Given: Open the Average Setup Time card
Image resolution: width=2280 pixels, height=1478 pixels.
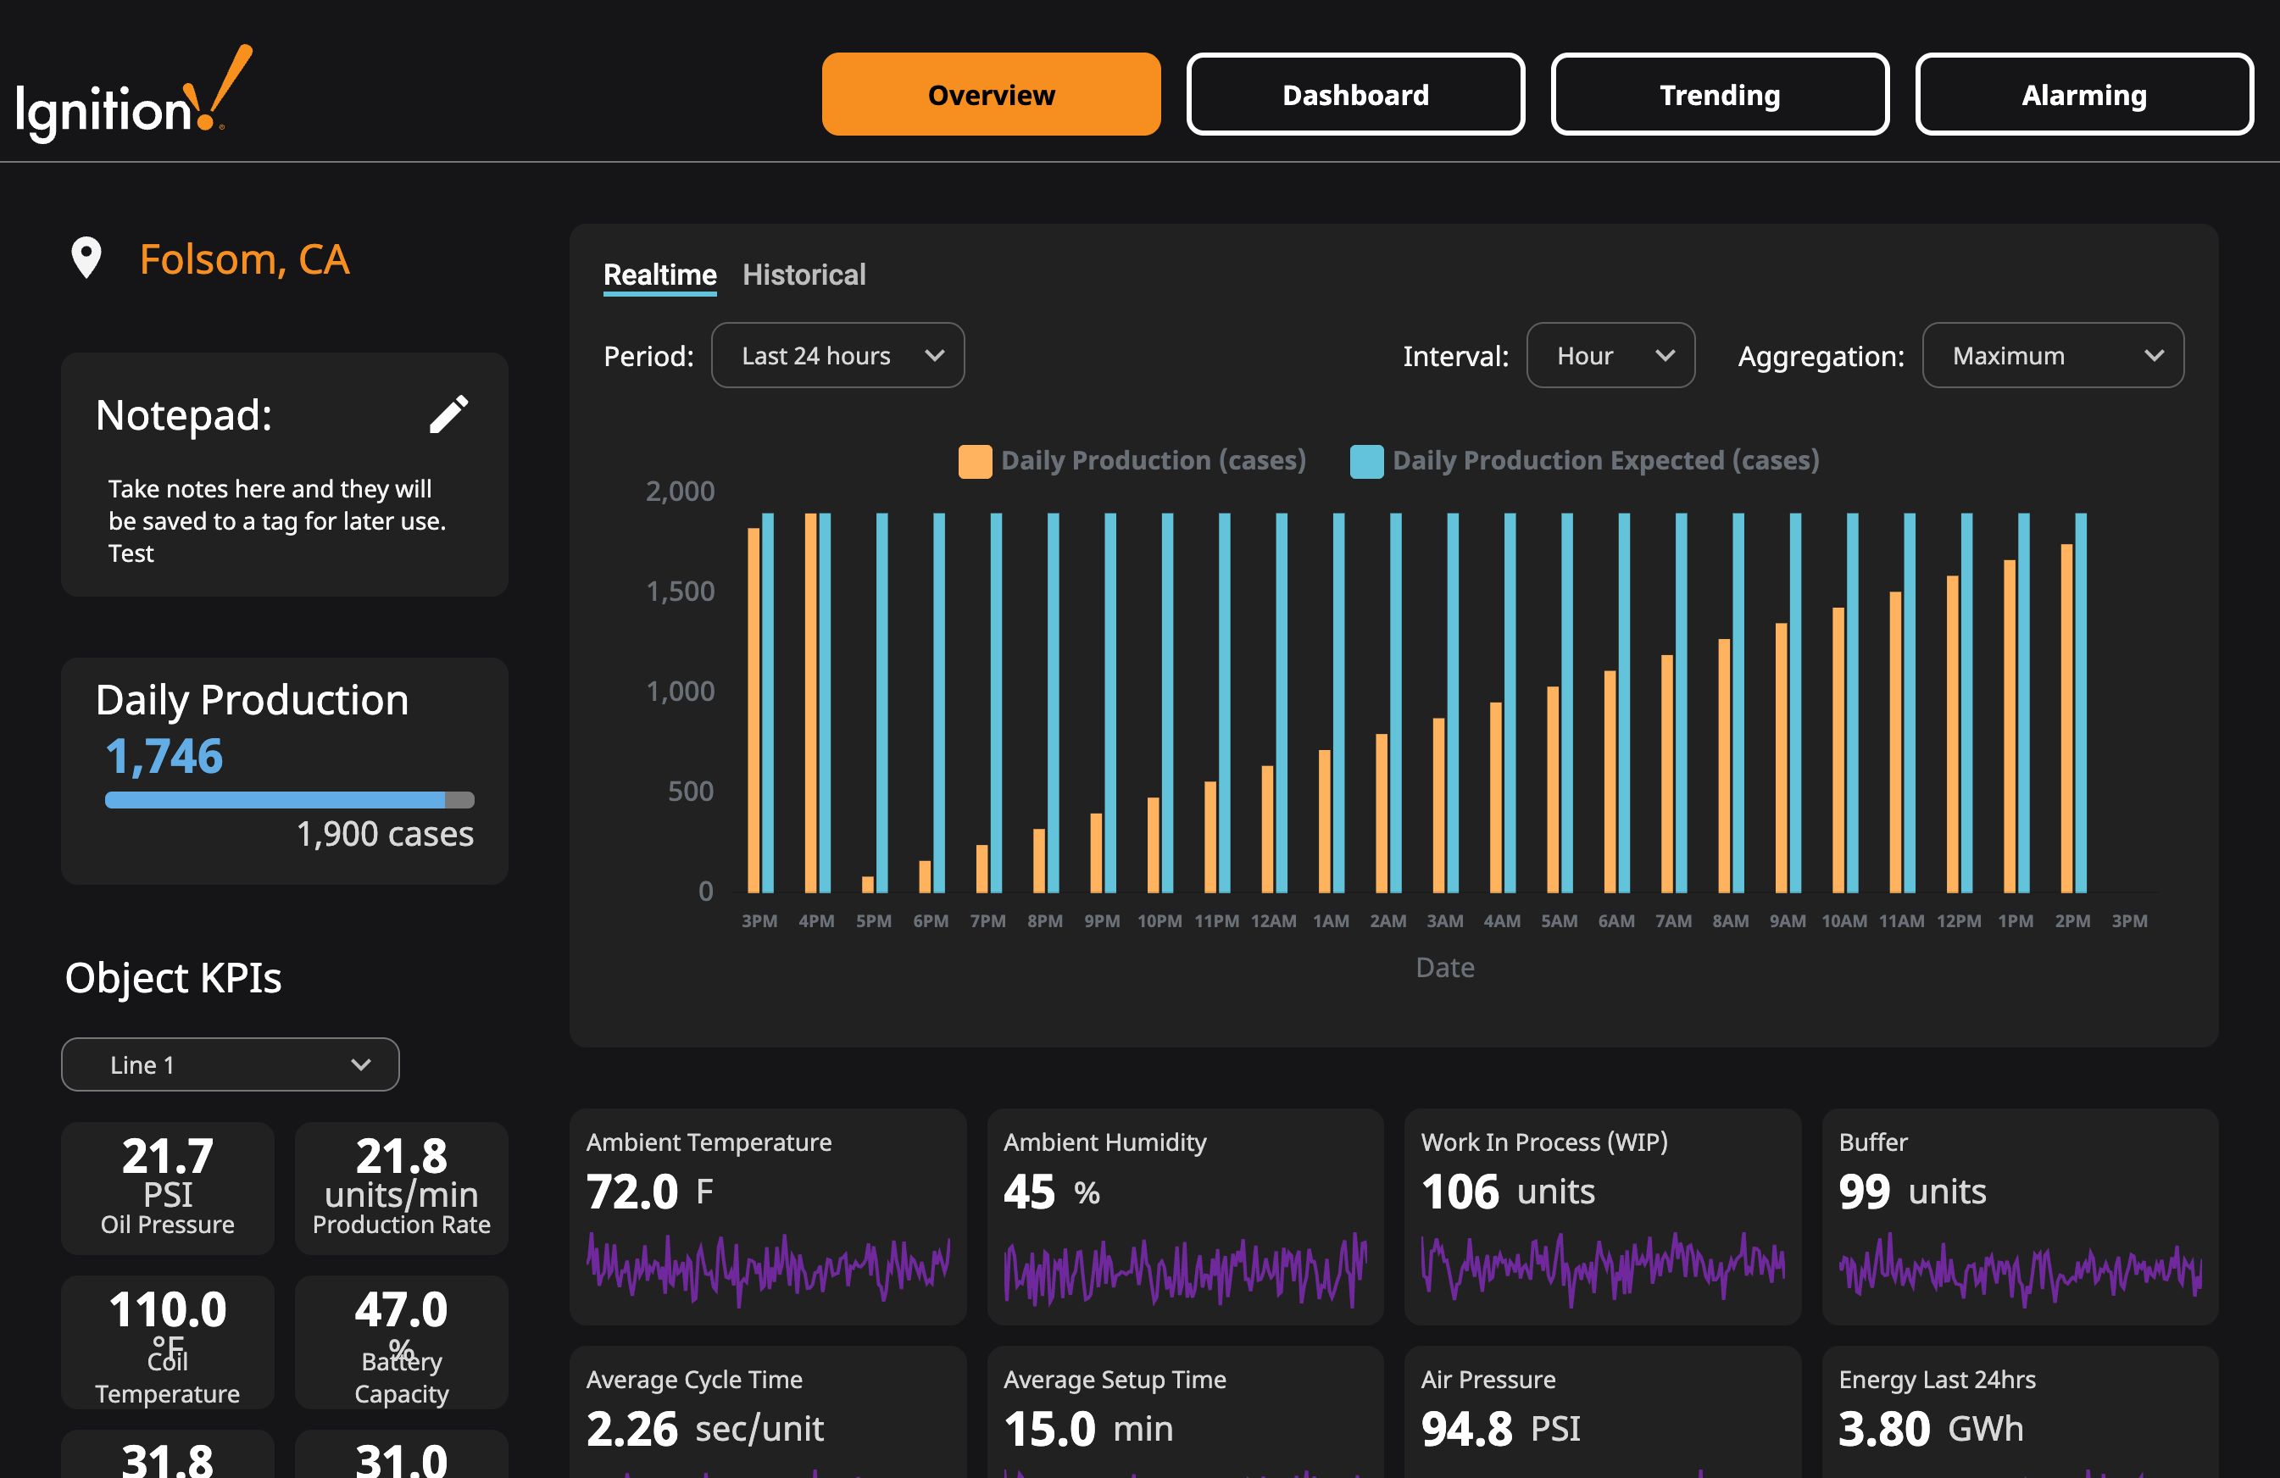Looking at the screenshot, I should click(1185, 1412).
